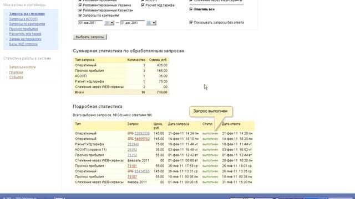Click the февраль 2011 request cell
The width and height of the screenshot is (355, 199).
[138, 160]
